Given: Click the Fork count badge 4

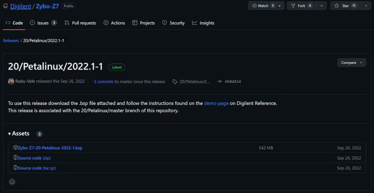Looking at the screenshot, I should tap(310, 6).
